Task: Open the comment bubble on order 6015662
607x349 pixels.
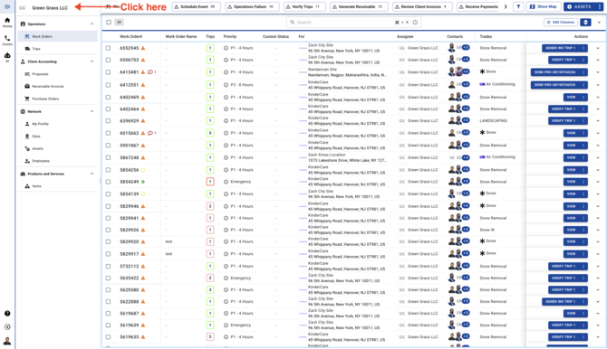Action: [x=150, y=133]
